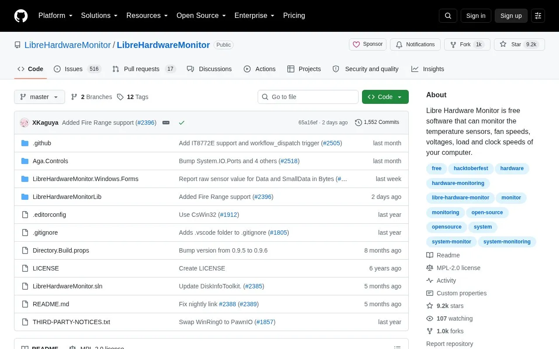This screenshot has width=559, height=349.
Task: Click the heart Sponsor button
Action: [368, 44]
